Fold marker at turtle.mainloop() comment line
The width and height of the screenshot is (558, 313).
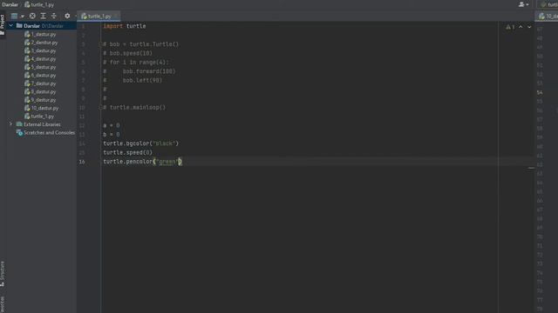click(100, 107)
